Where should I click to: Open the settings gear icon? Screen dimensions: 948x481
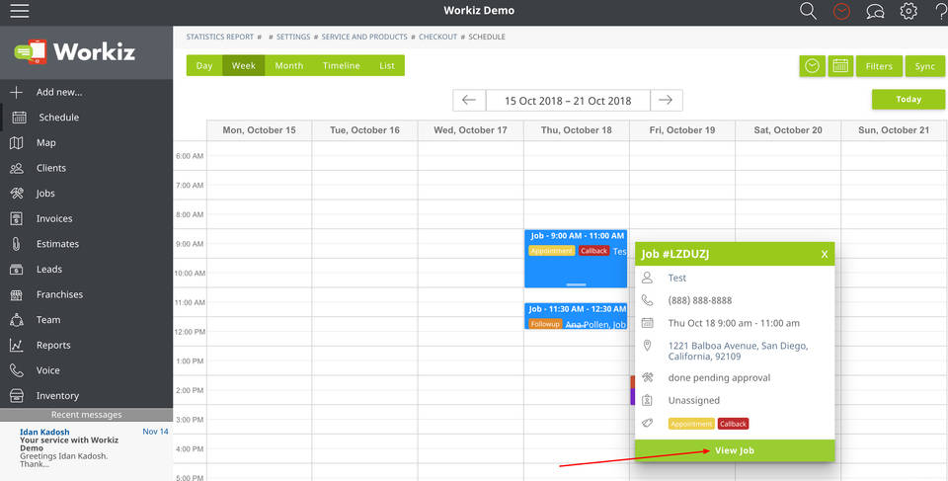coord(908,11)
